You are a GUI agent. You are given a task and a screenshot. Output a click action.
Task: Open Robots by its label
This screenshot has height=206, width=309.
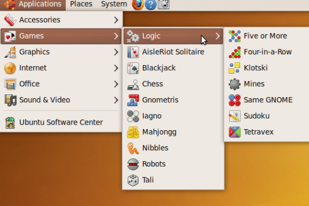(154, 164)
